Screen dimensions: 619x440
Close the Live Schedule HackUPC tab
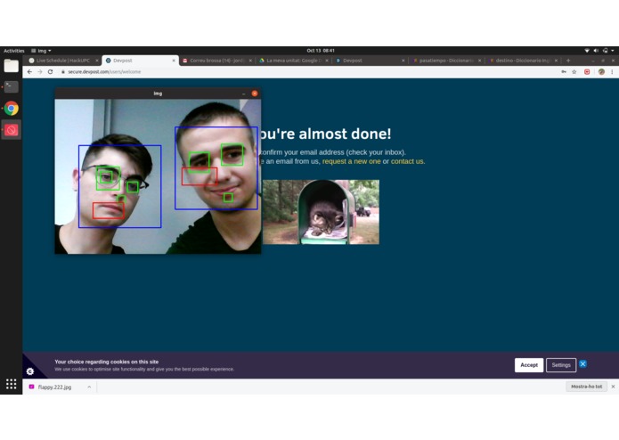coord(97,61)
